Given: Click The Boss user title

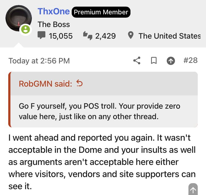Looking at the screenshot, I should 54,24.
